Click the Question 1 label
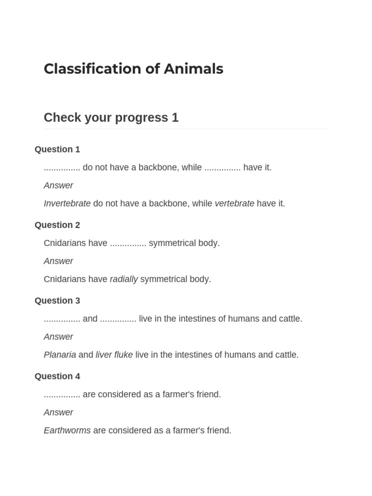 (57, 149)
